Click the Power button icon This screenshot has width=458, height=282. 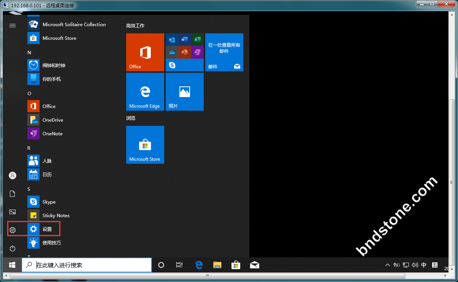click(13, 248)
